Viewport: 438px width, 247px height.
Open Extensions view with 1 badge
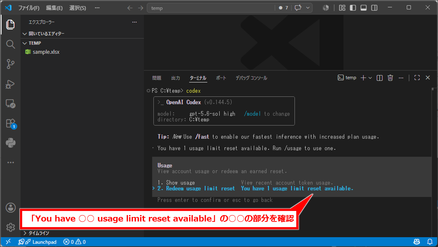tap(11, 123)
